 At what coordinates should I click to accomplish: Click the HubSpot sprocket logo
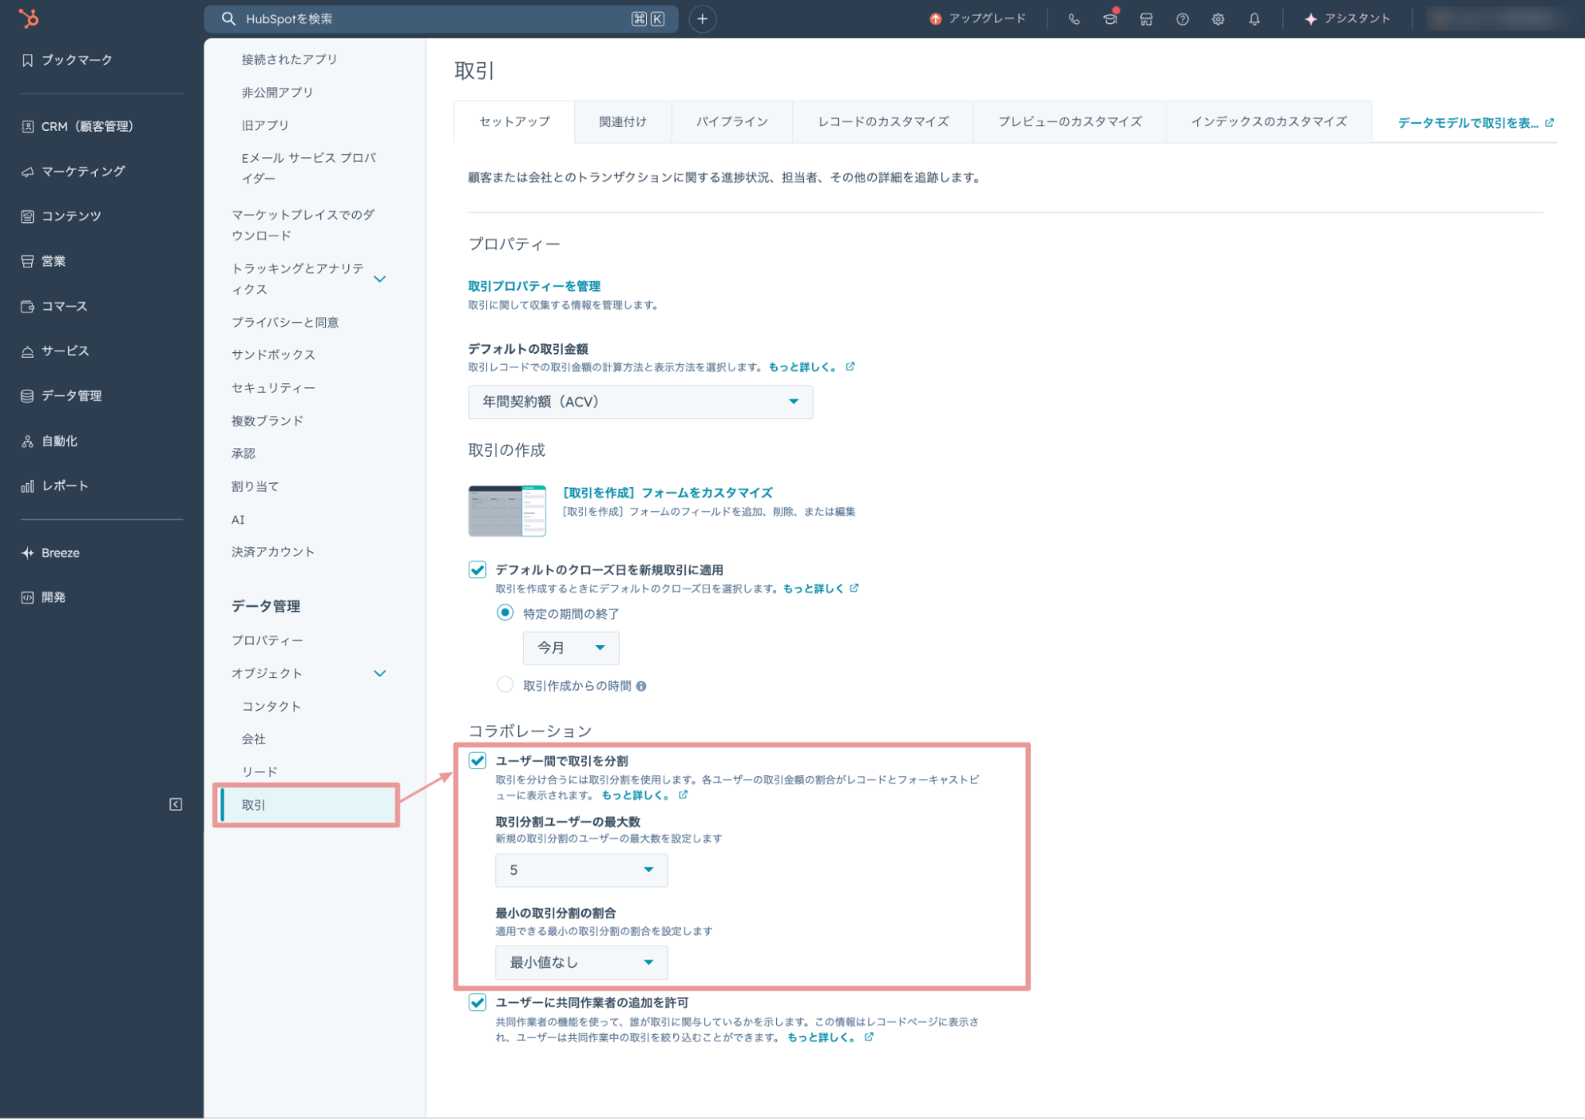[29, 18]
